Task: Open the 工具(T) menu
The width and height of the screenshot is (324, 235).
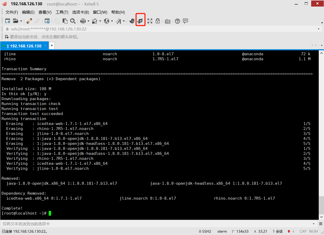Action: point(62,12)
